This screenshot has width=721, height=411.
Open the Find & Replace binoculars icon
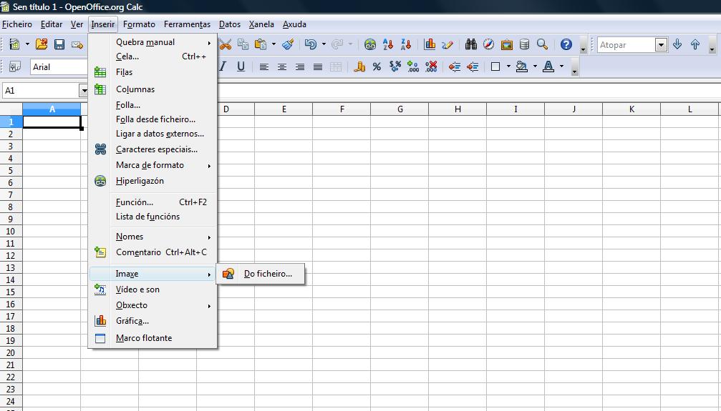pyautogui.click(x=470, y=45)
